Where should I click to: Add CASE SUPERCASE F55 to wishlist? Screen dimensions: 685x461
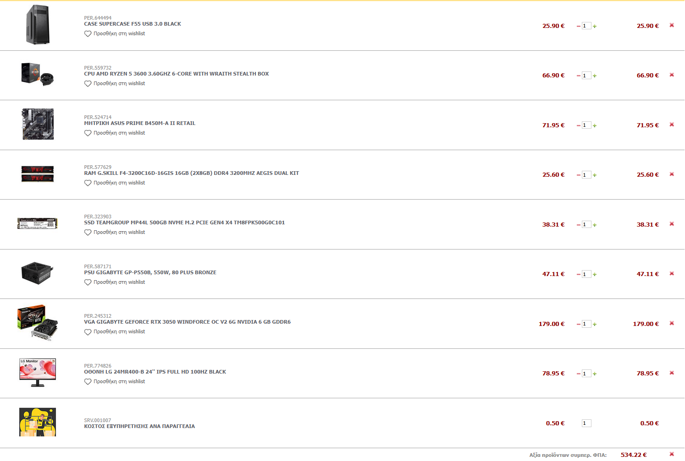[x=115, y=34]
